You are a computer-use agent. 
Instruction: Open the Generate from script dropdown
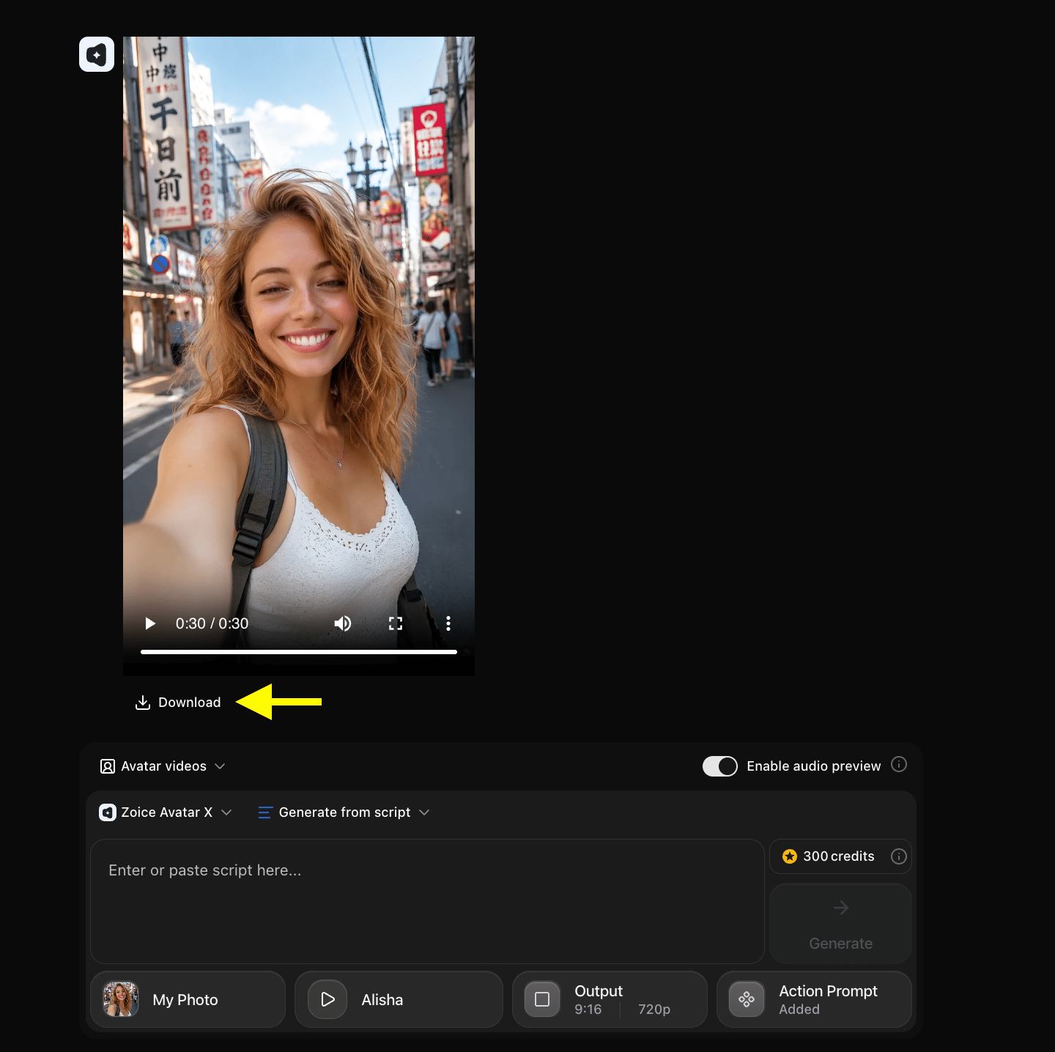344,812
